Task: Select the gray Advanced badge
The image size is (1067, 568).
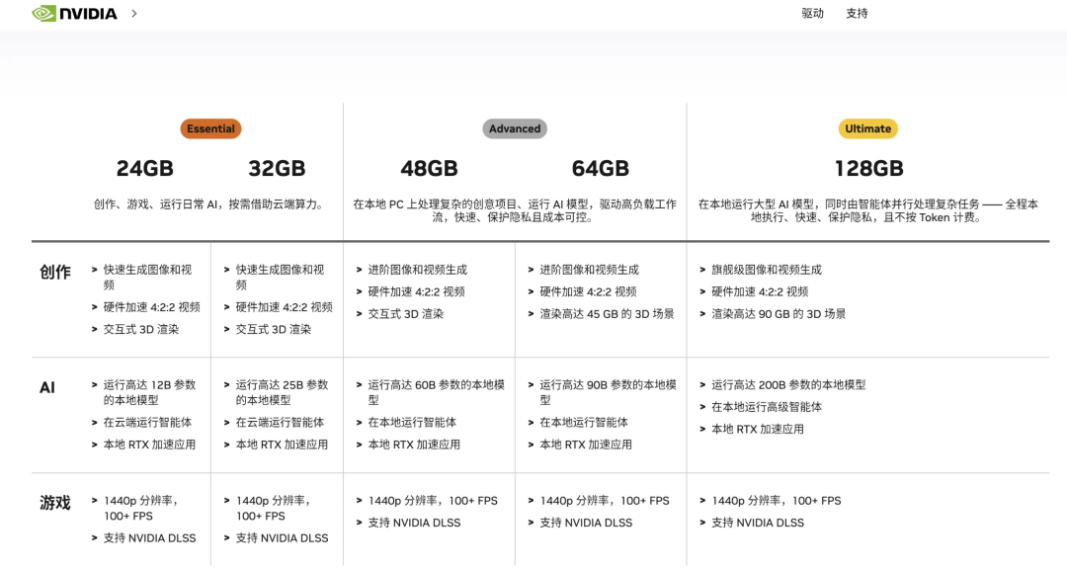Action: [515, 128]
